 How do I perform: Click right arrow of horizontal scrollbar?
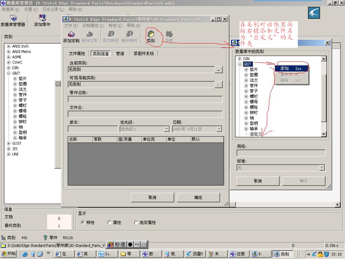(338, 205)
